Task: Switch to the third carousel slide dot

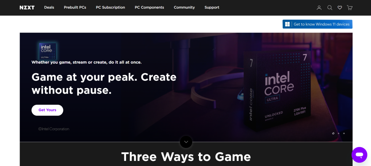Action: click(344, 133)
